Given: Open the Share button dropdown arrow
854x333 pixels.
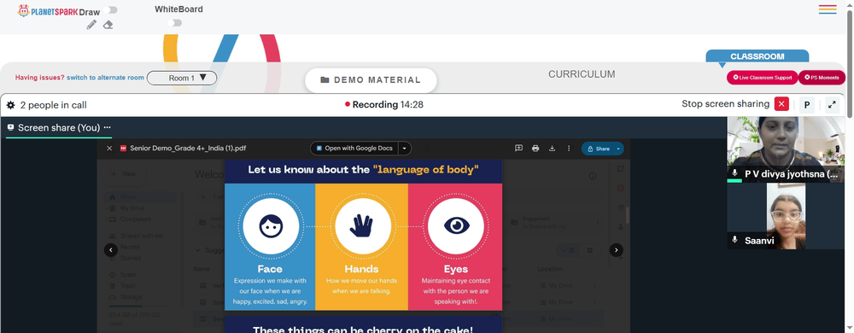Looking at the screenshot, I should click(x=618, y=149).
